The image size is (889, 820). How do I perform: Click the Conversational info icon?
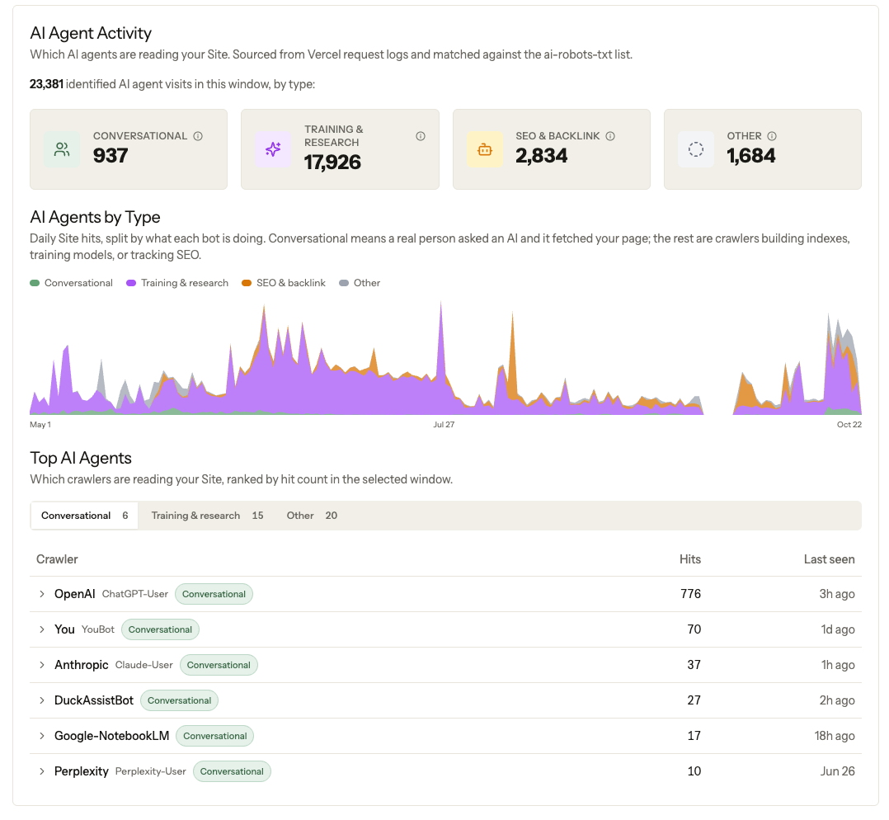pos(198,136)
